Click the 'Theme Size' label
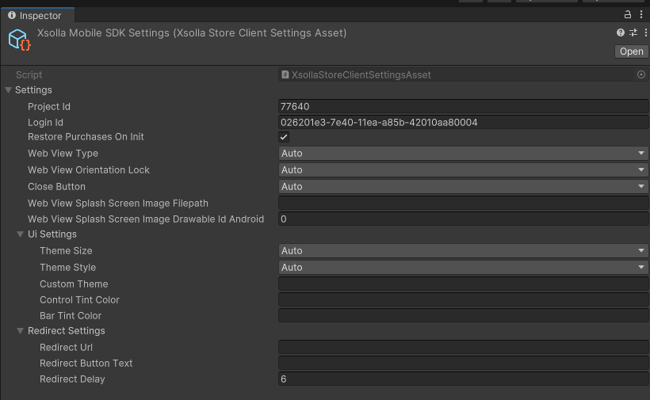Screen dimensions: 650x400 coord(66,250)
